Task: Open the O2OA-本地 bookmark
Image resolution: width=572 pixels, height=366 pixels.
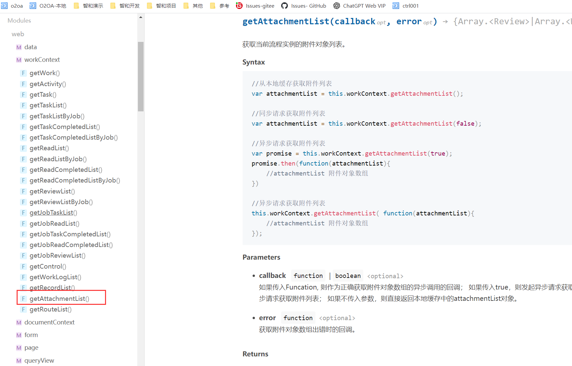Action: [x=48, y=6]
